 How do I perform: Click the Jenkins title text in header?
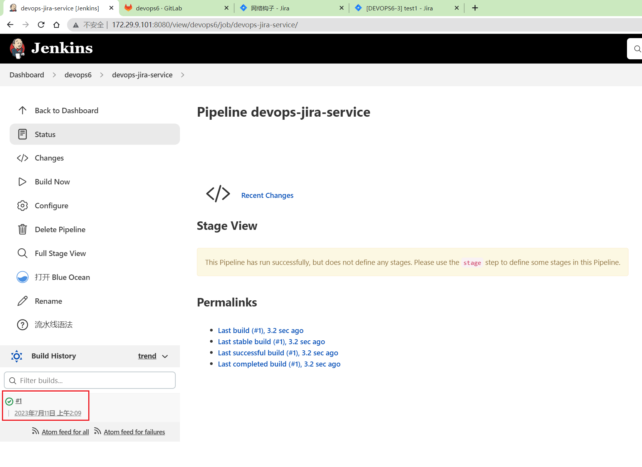point(62,48)
